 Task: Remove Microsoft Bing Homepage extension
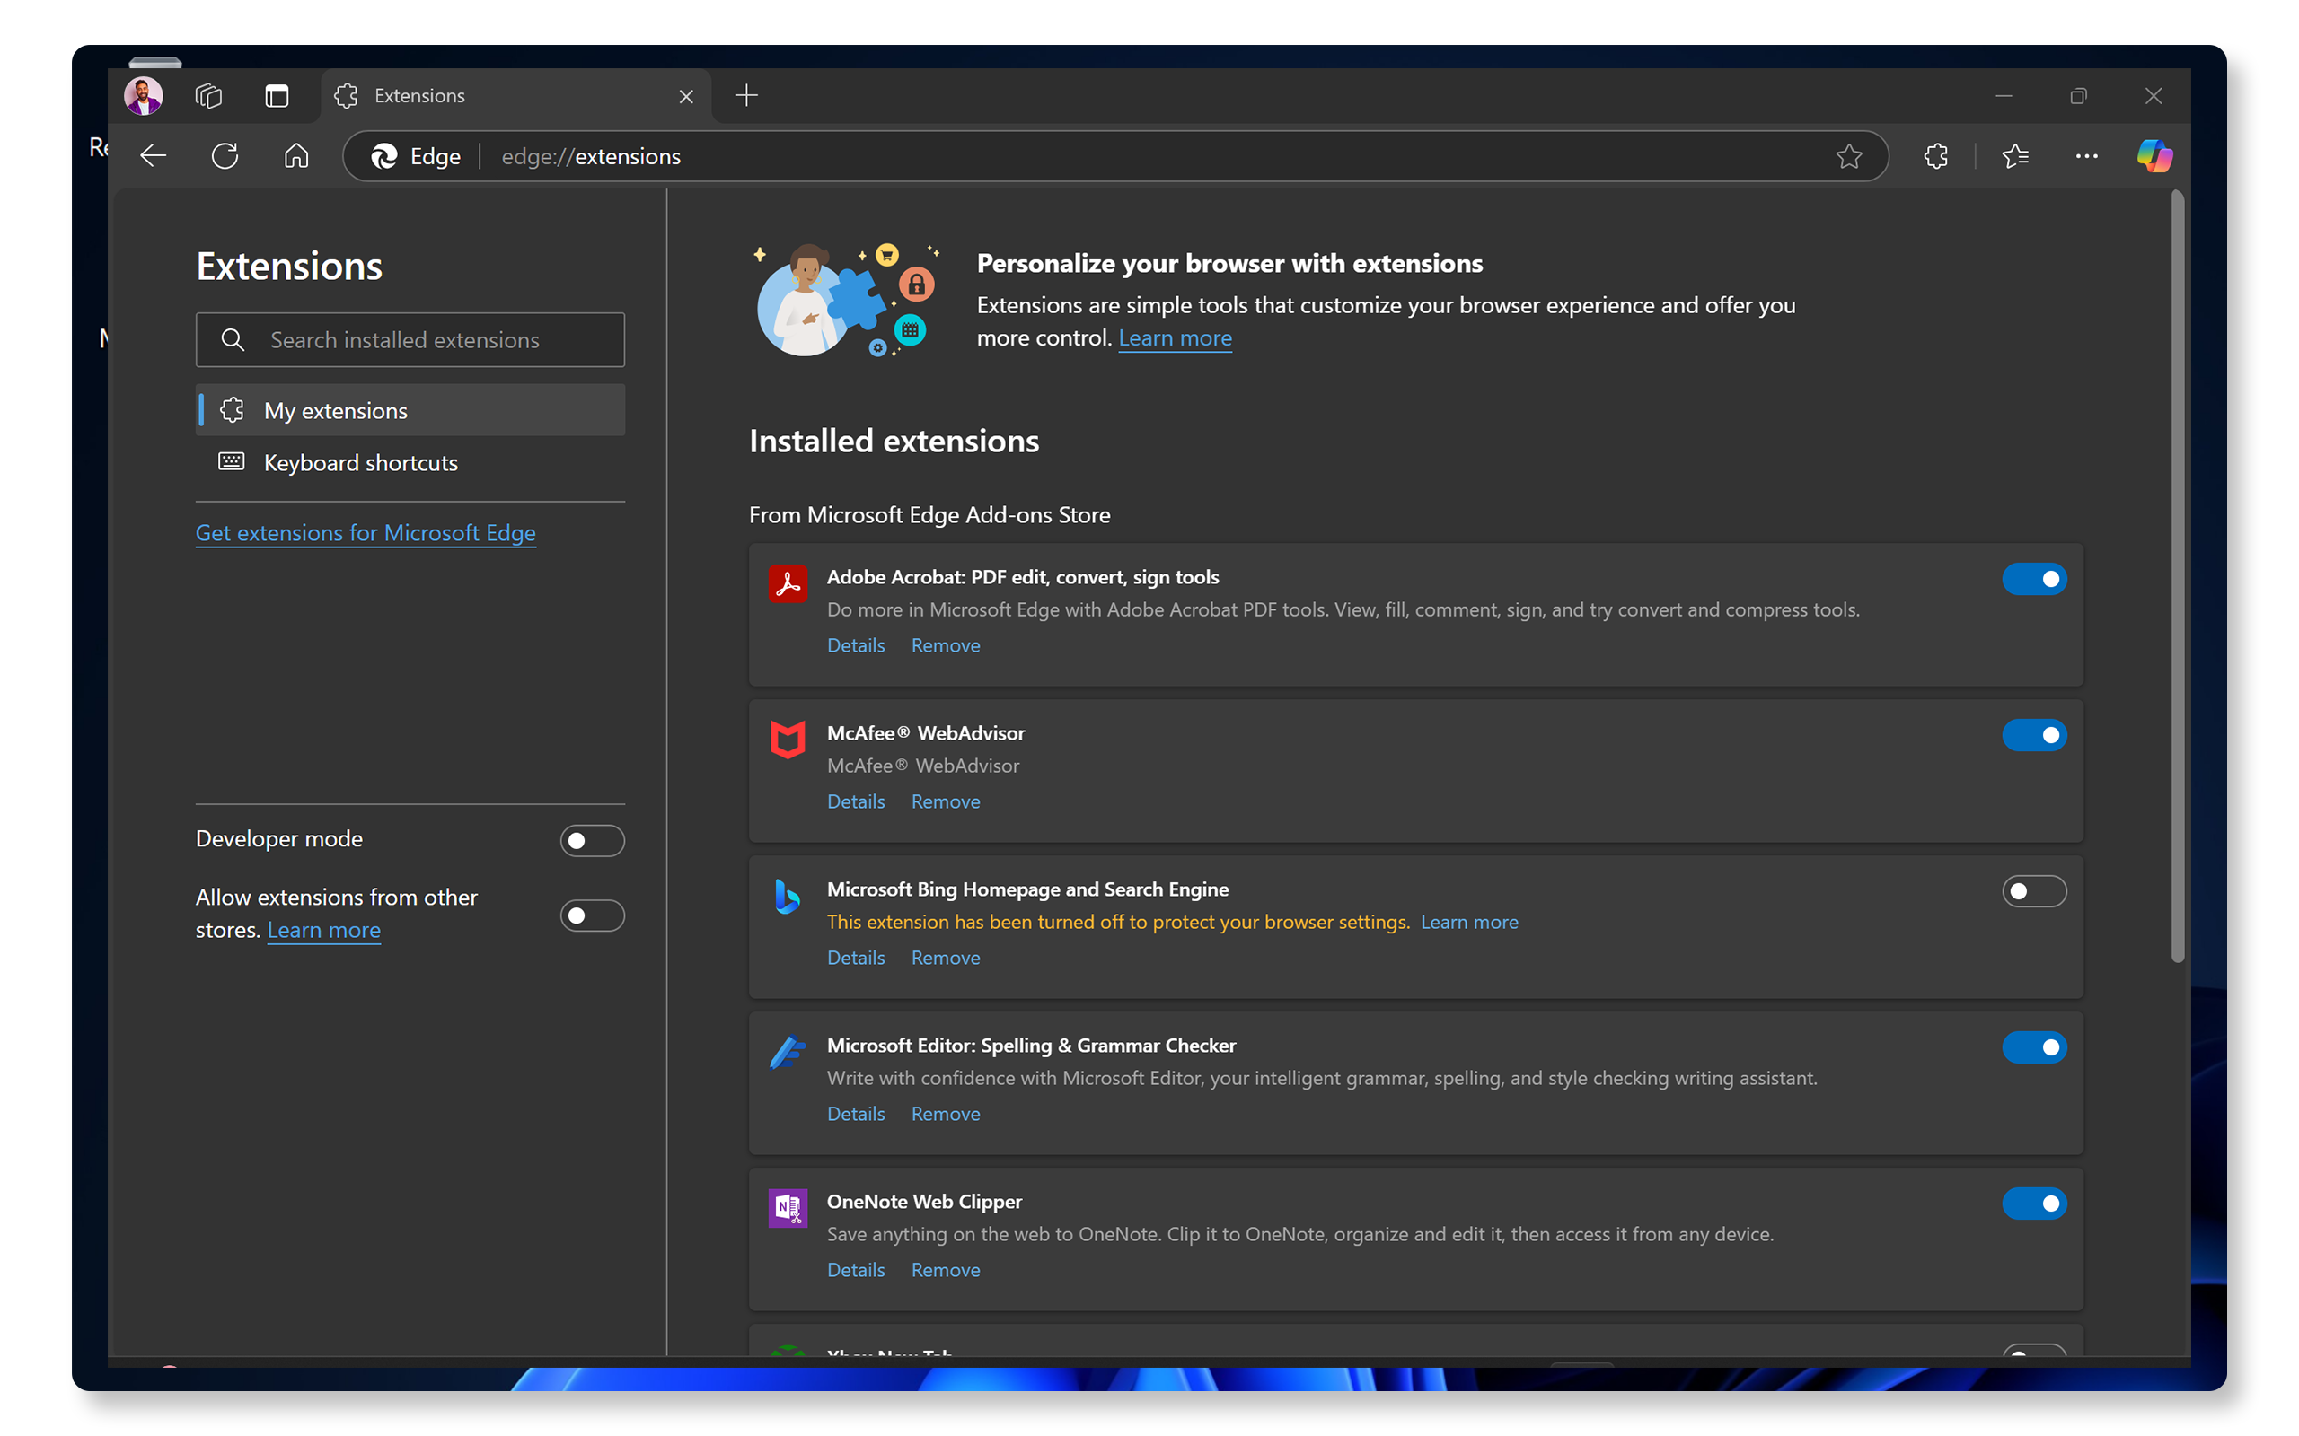pyautogui.click(x=946, y=958)
